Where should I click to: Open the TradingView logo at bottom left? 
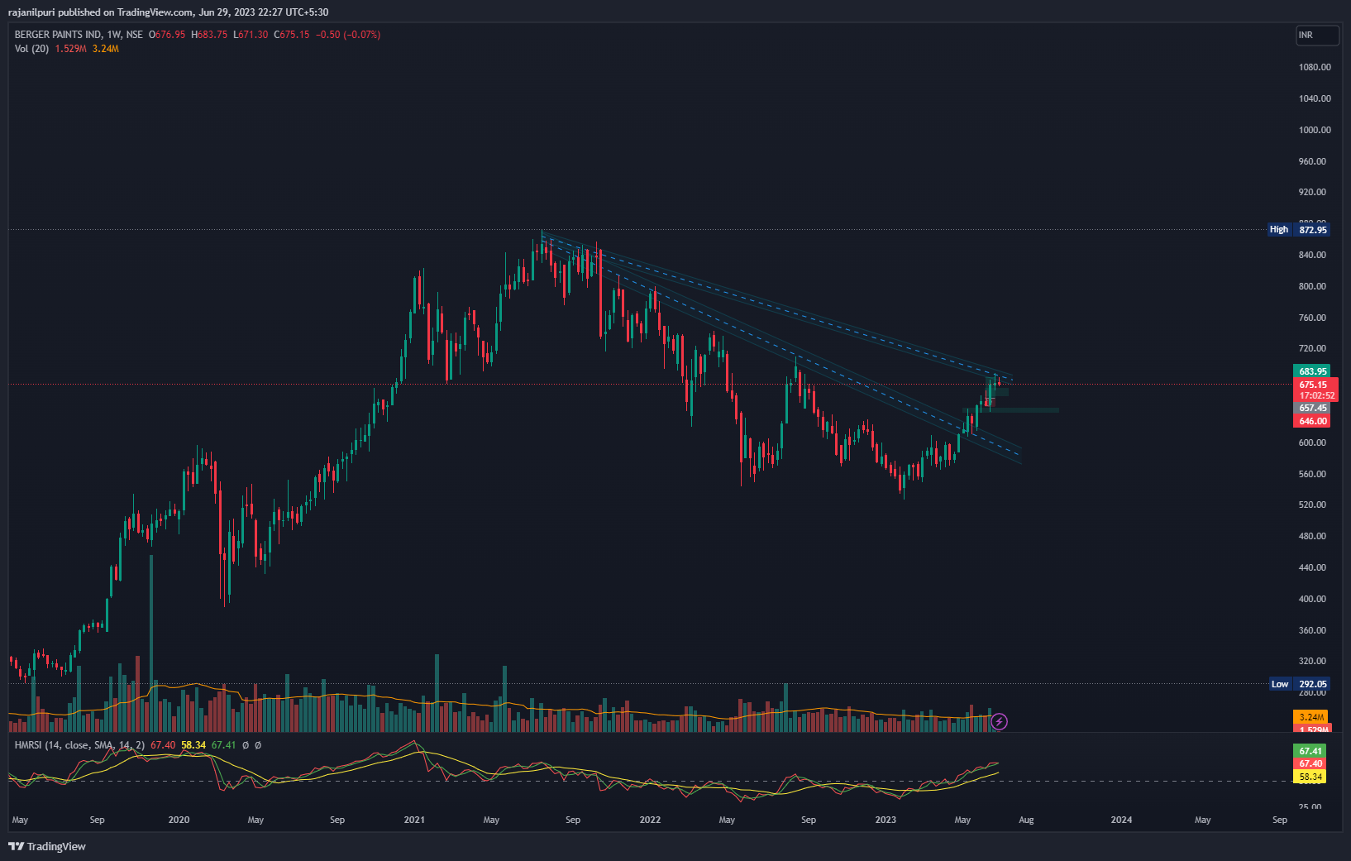pyautogui.click(x=47, y=846)
